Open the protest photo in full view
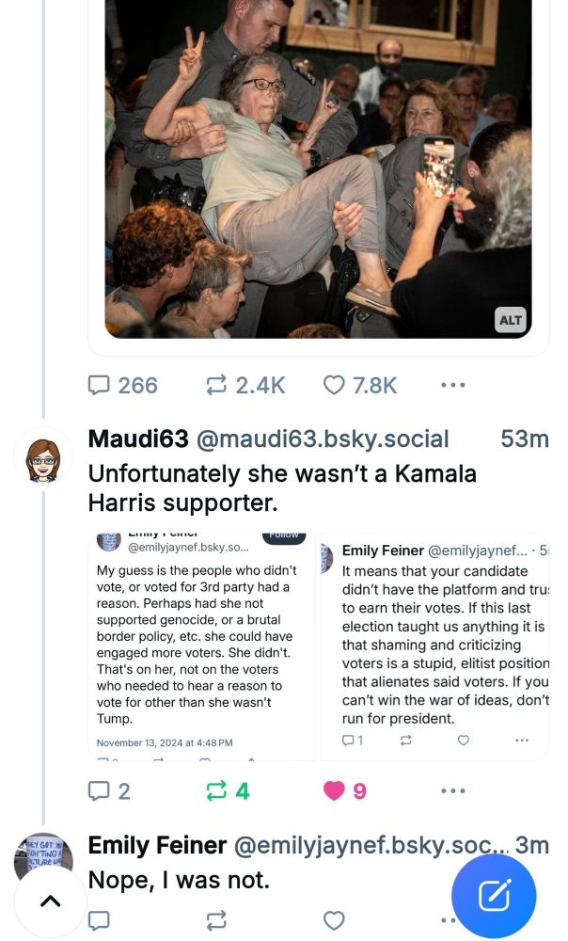The height and width of the screenshot is (941, 568). 318,168
